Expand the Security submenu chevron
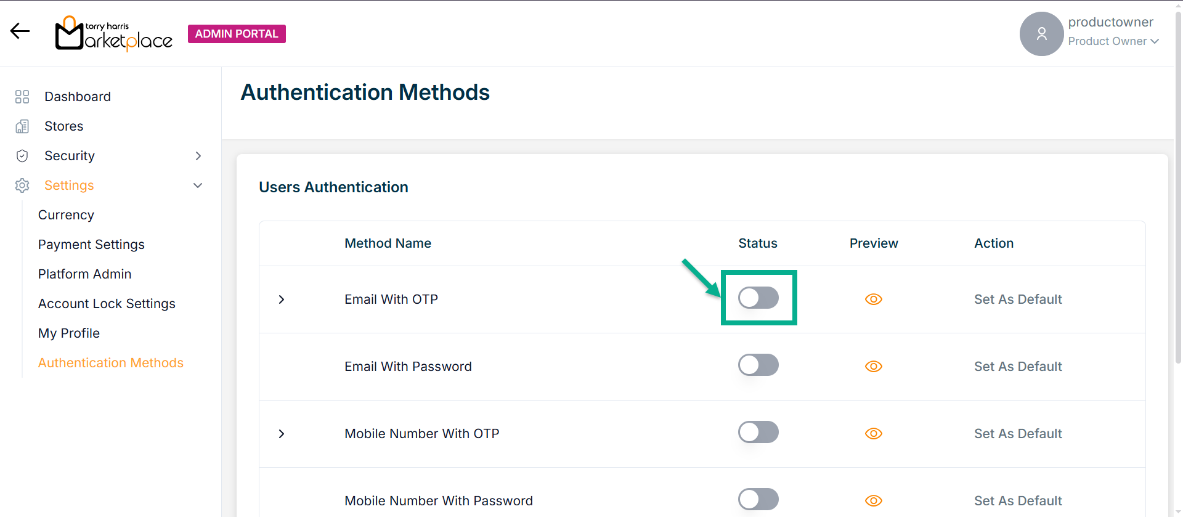 click(198, 156)
